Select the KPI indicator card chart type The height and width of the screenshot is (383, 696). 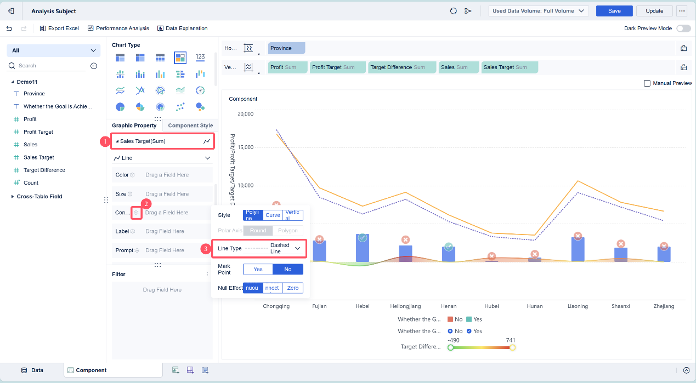tap(200, 58)
